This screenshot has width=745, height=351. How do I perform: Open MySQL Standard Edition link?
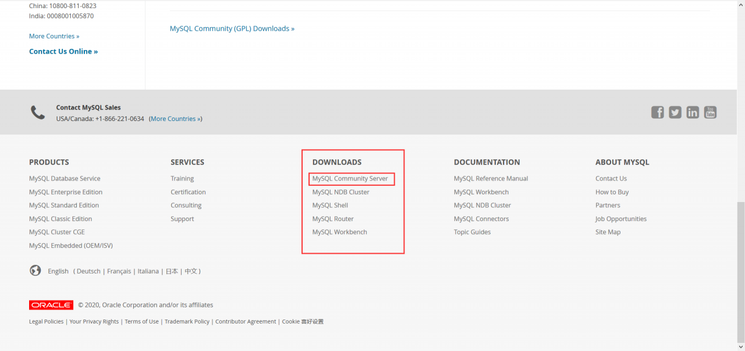click(x=64, y=205)
